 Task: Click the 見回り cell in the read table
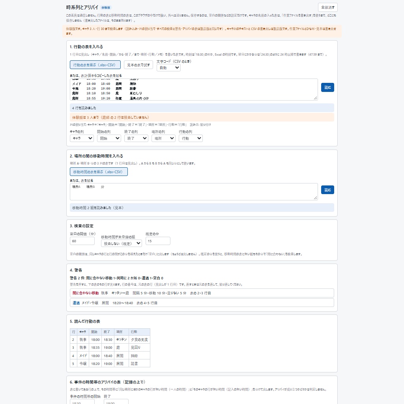139,348
